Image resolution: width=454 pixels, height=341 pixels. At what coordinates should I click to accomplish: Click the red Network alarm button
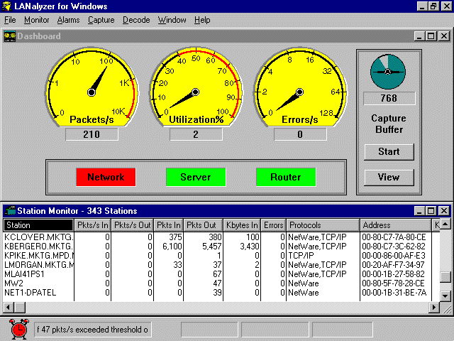point(106,177)
